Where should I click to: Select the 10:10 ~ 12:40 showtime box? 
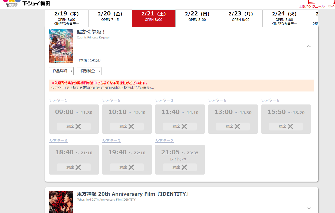point(127,115)
